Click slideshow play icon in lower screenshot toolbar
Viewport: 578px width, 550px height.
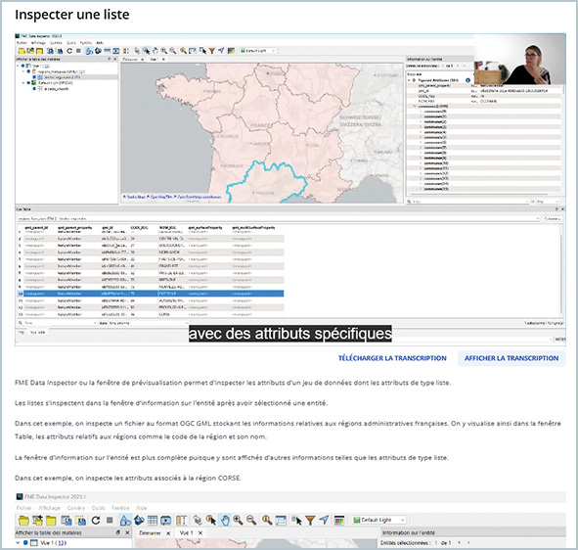tap(166, 521)
